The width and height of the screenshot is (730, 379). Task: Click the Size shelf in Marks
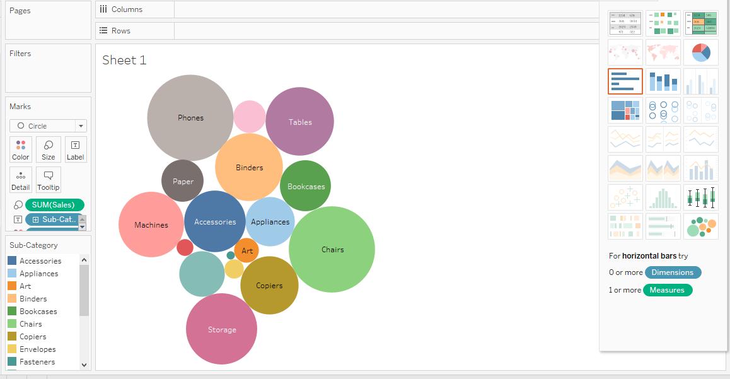tap(48, 149)
